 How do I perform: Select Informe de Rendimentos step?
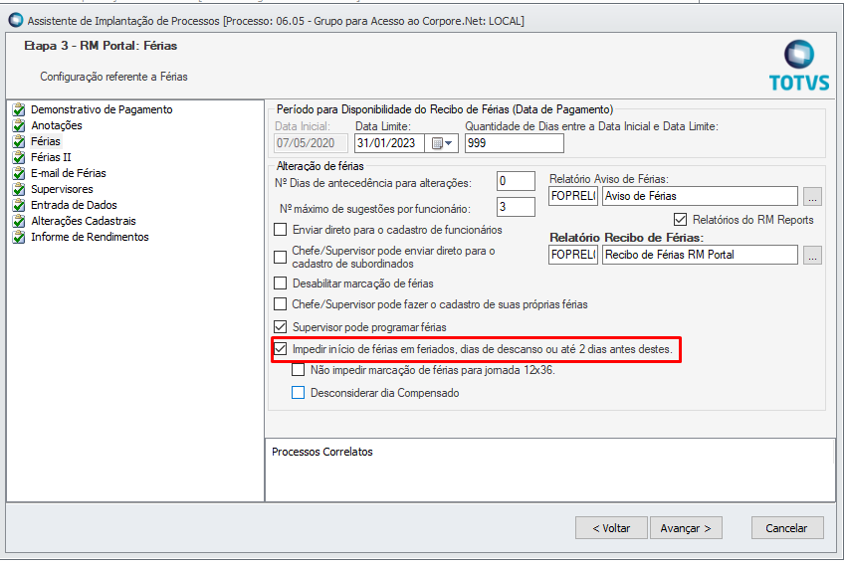(x=90, y=237)
